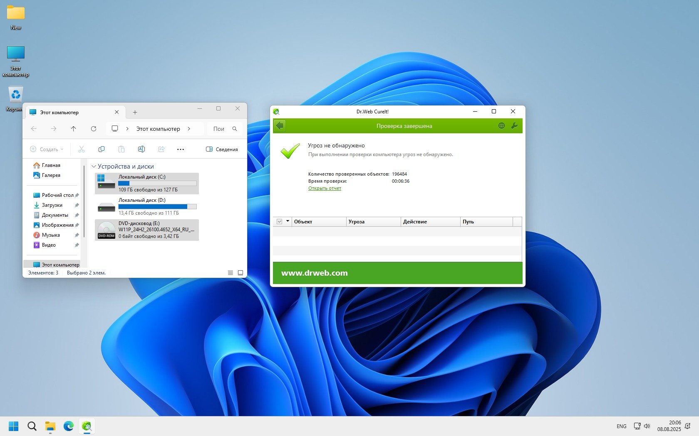Click the PC icon in Explorer address bar
699x436 pixels.
point(115,129)
